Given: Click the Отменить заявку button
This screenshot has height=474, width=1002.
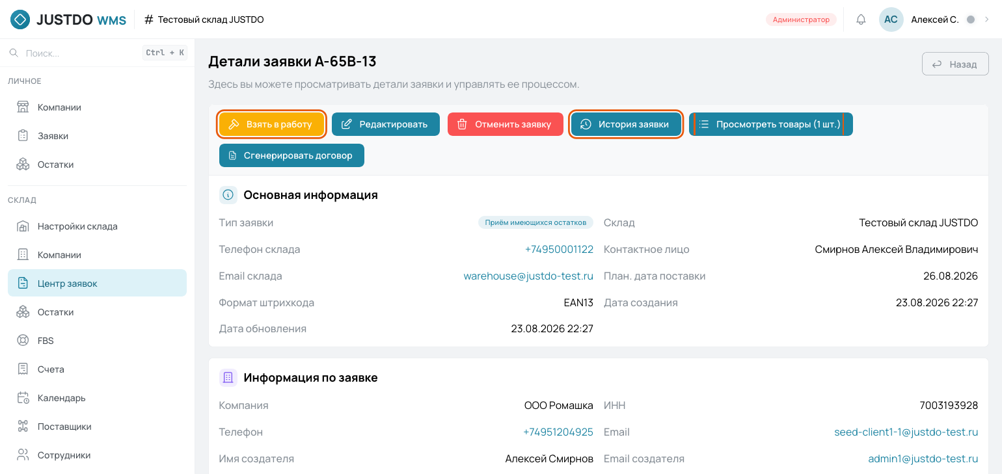Looking at the screenshot, I should tap(506, 124).
